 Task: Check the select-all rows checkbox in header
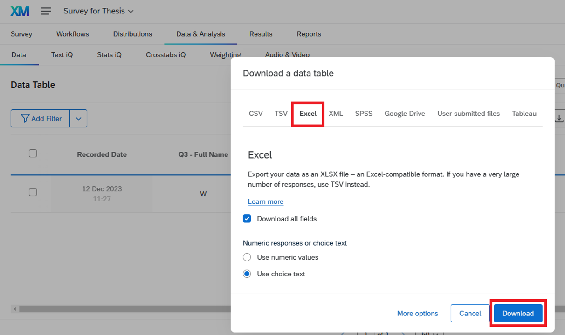click(33, 154)
